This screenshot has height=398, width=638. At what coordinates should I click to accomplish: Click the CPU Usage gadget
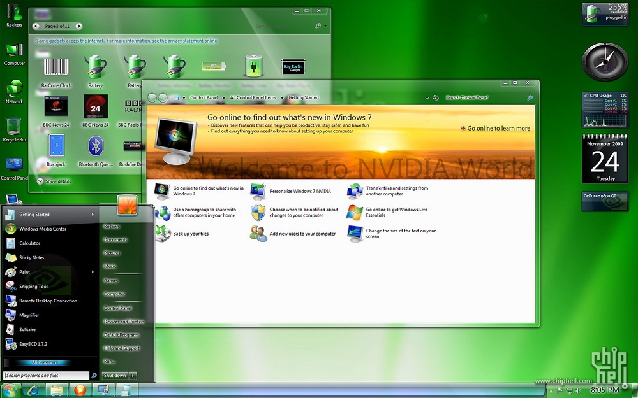(x=605, y=110)
